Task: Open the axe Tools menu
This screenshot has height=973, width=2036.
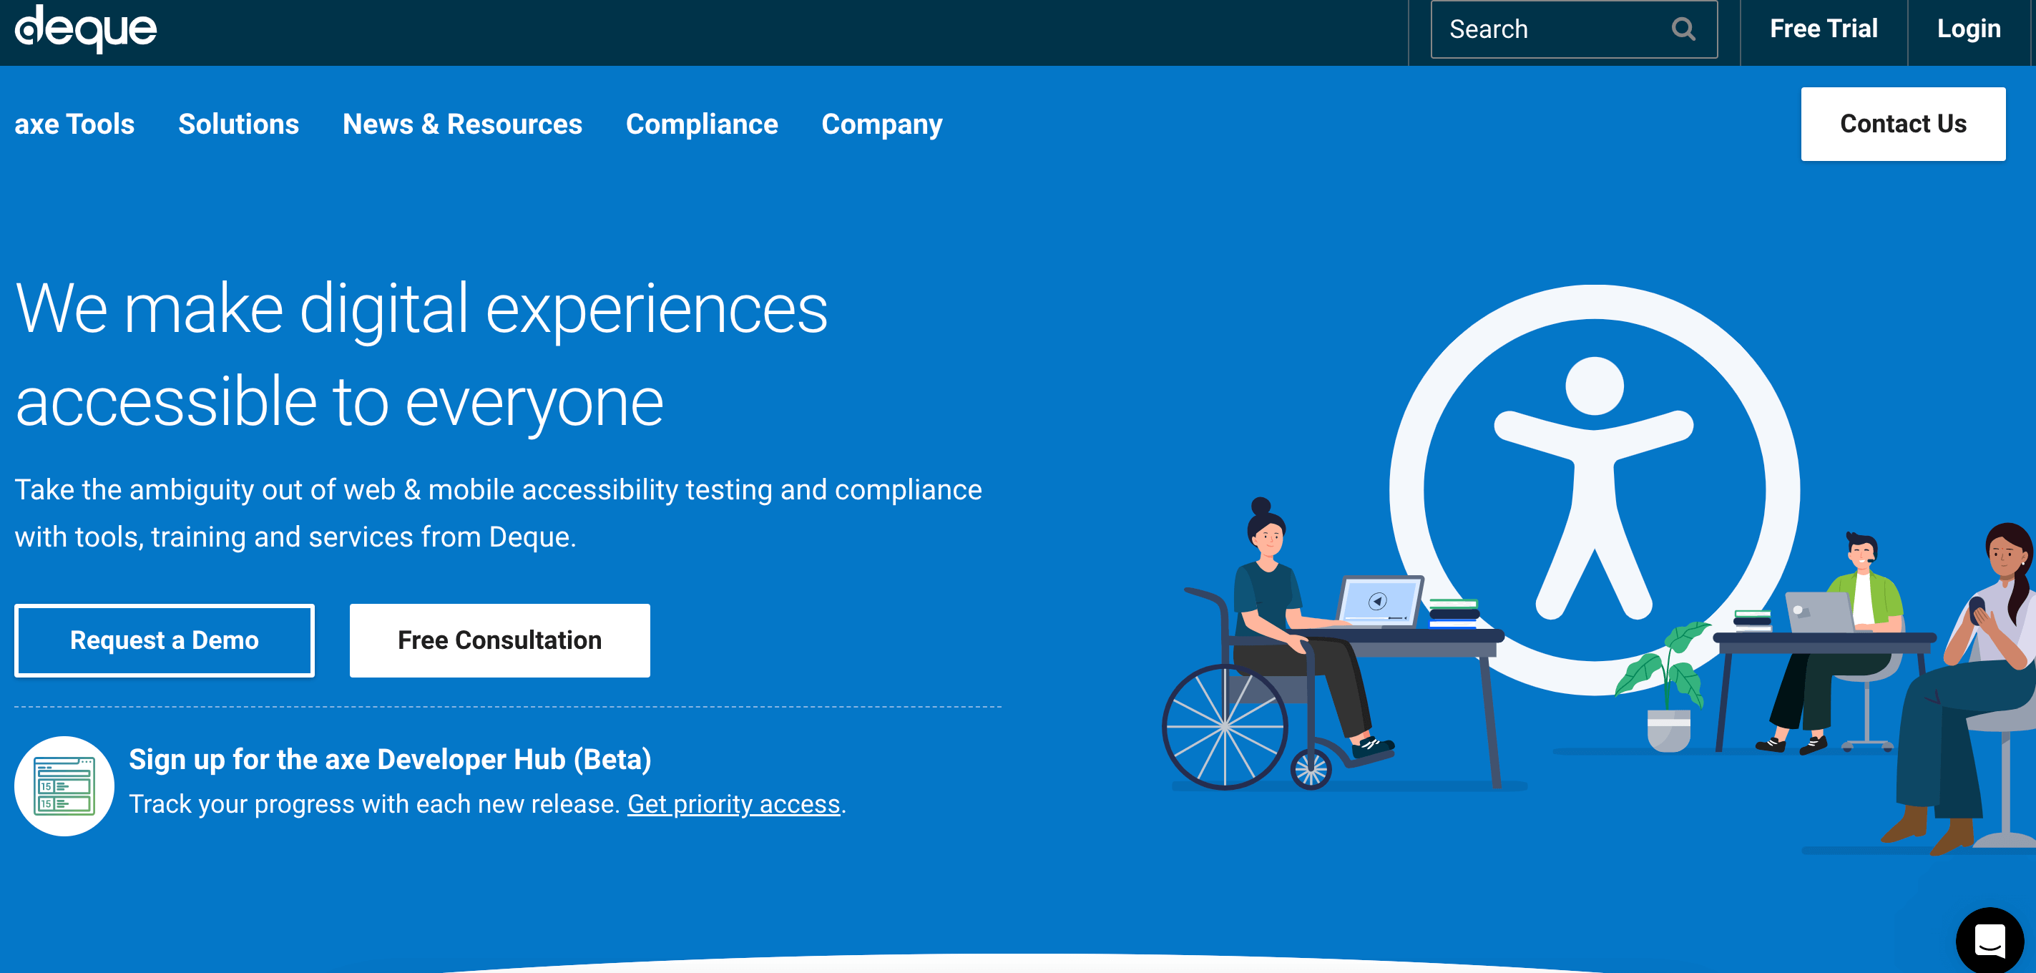Action: tap(74, 124)
